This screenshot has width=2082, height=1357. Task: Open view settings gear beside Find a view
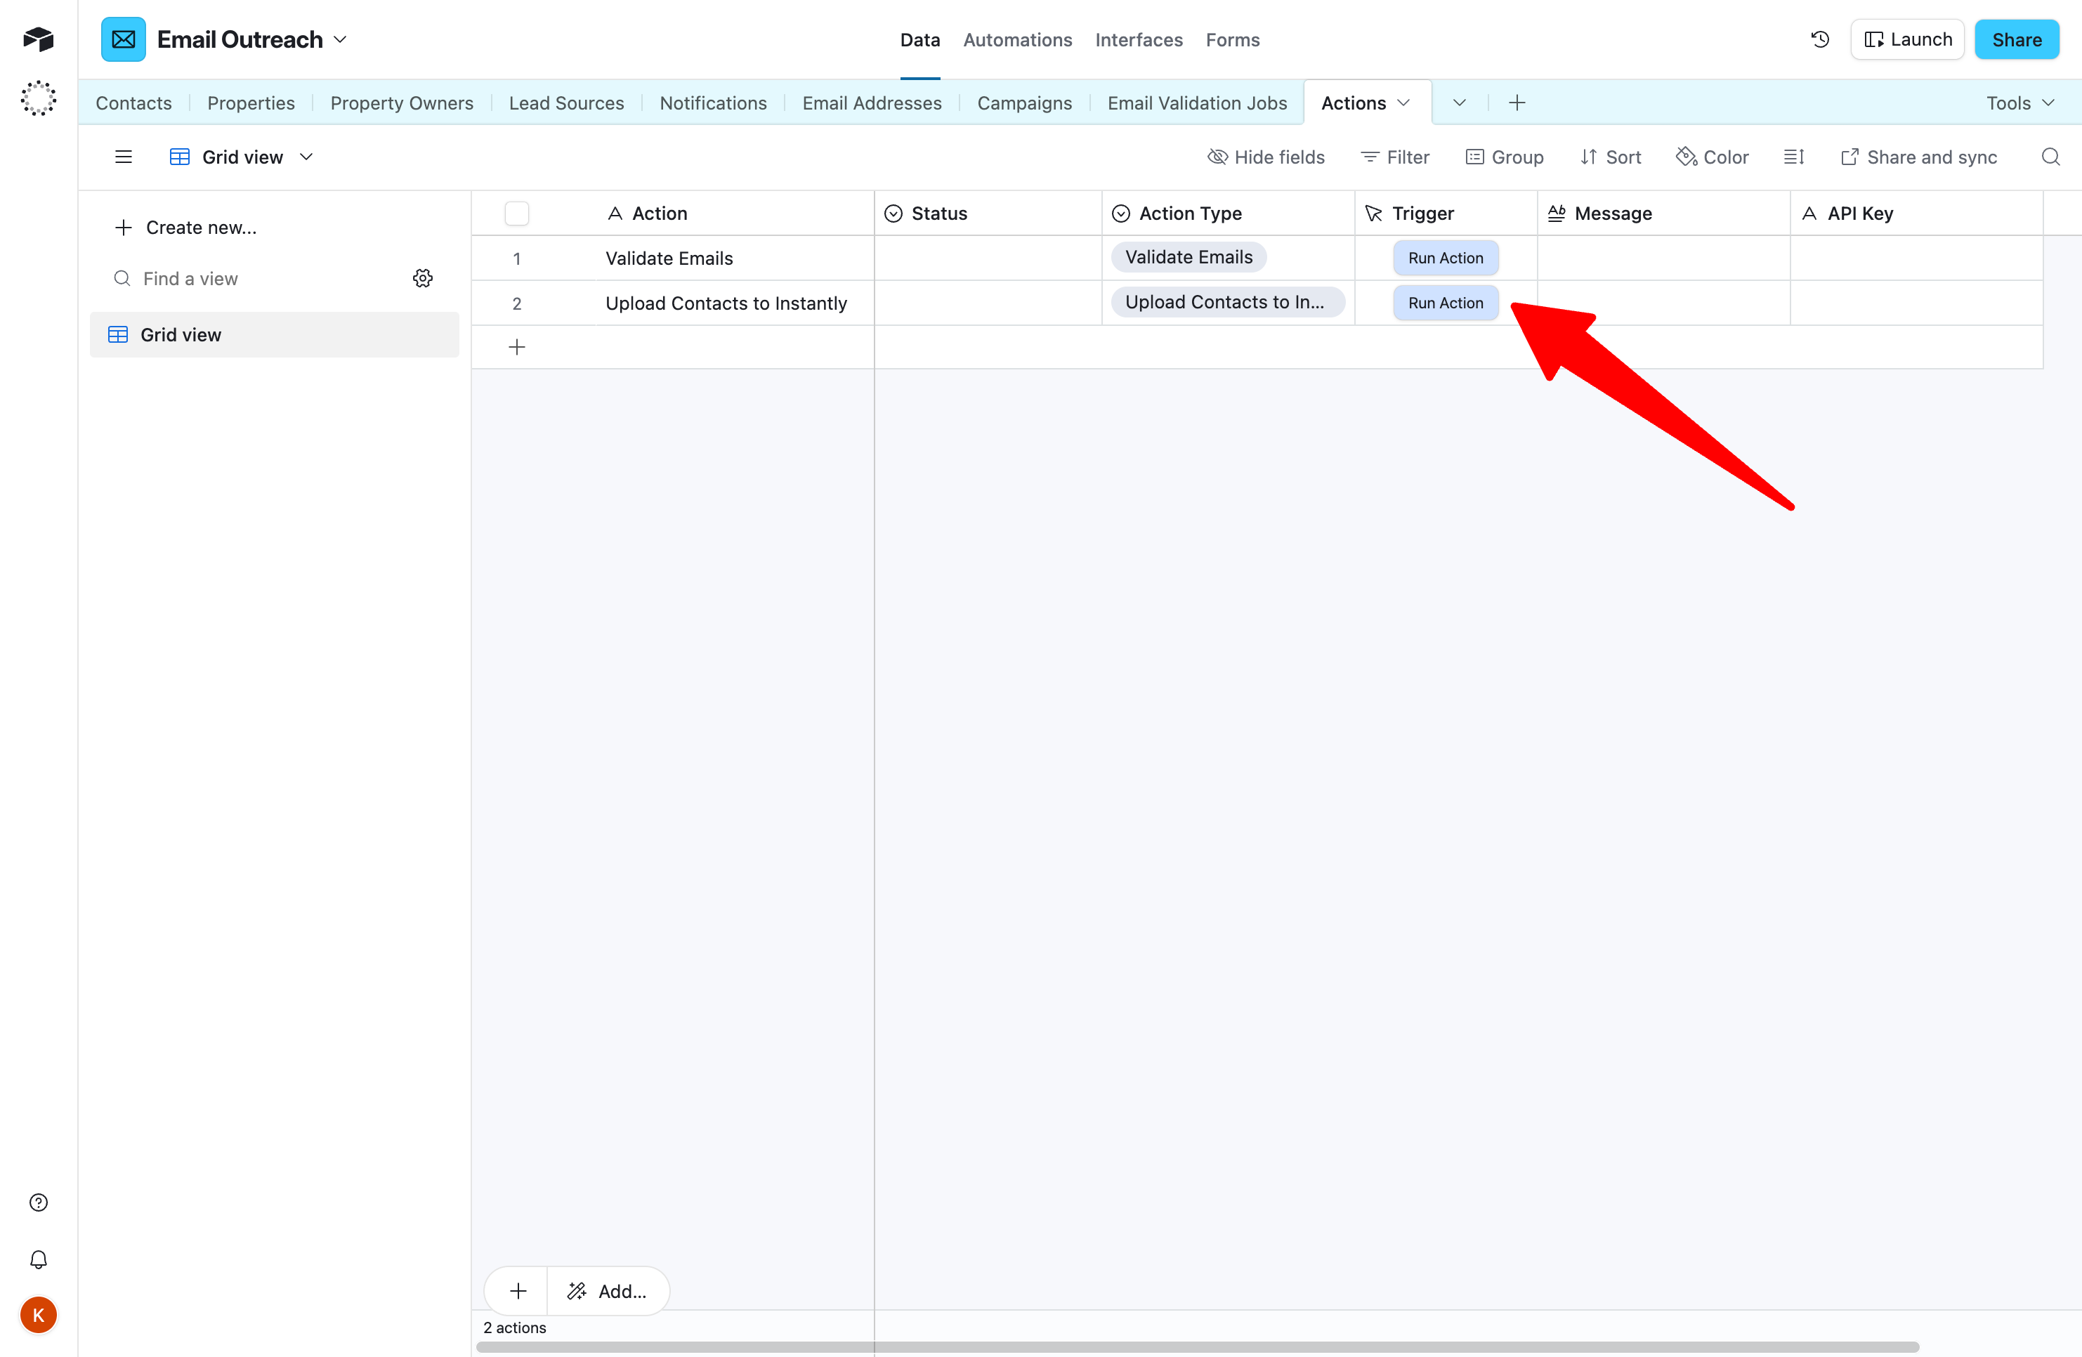[x=423, y=277]
